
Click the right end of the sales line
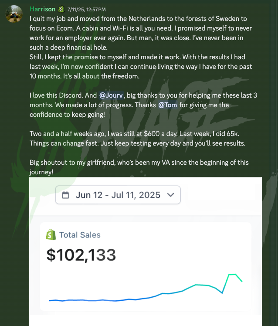tap(242, 282)
